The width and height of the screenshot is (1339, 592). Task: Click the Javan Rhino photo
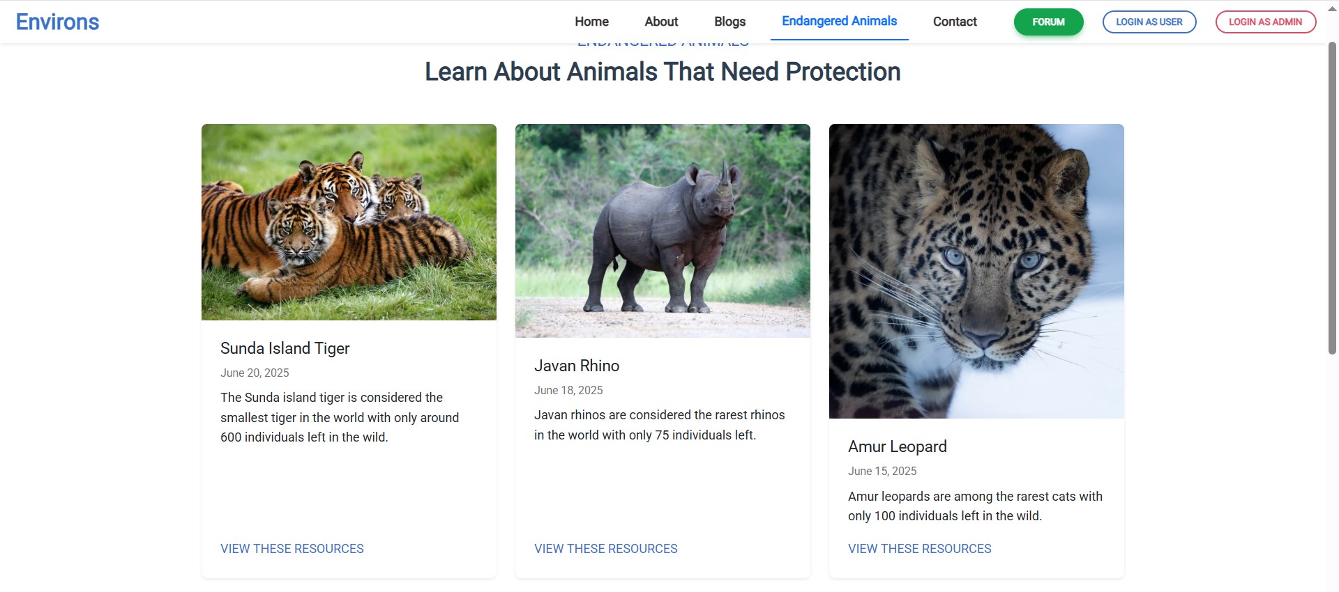click(x=662, y=231)
